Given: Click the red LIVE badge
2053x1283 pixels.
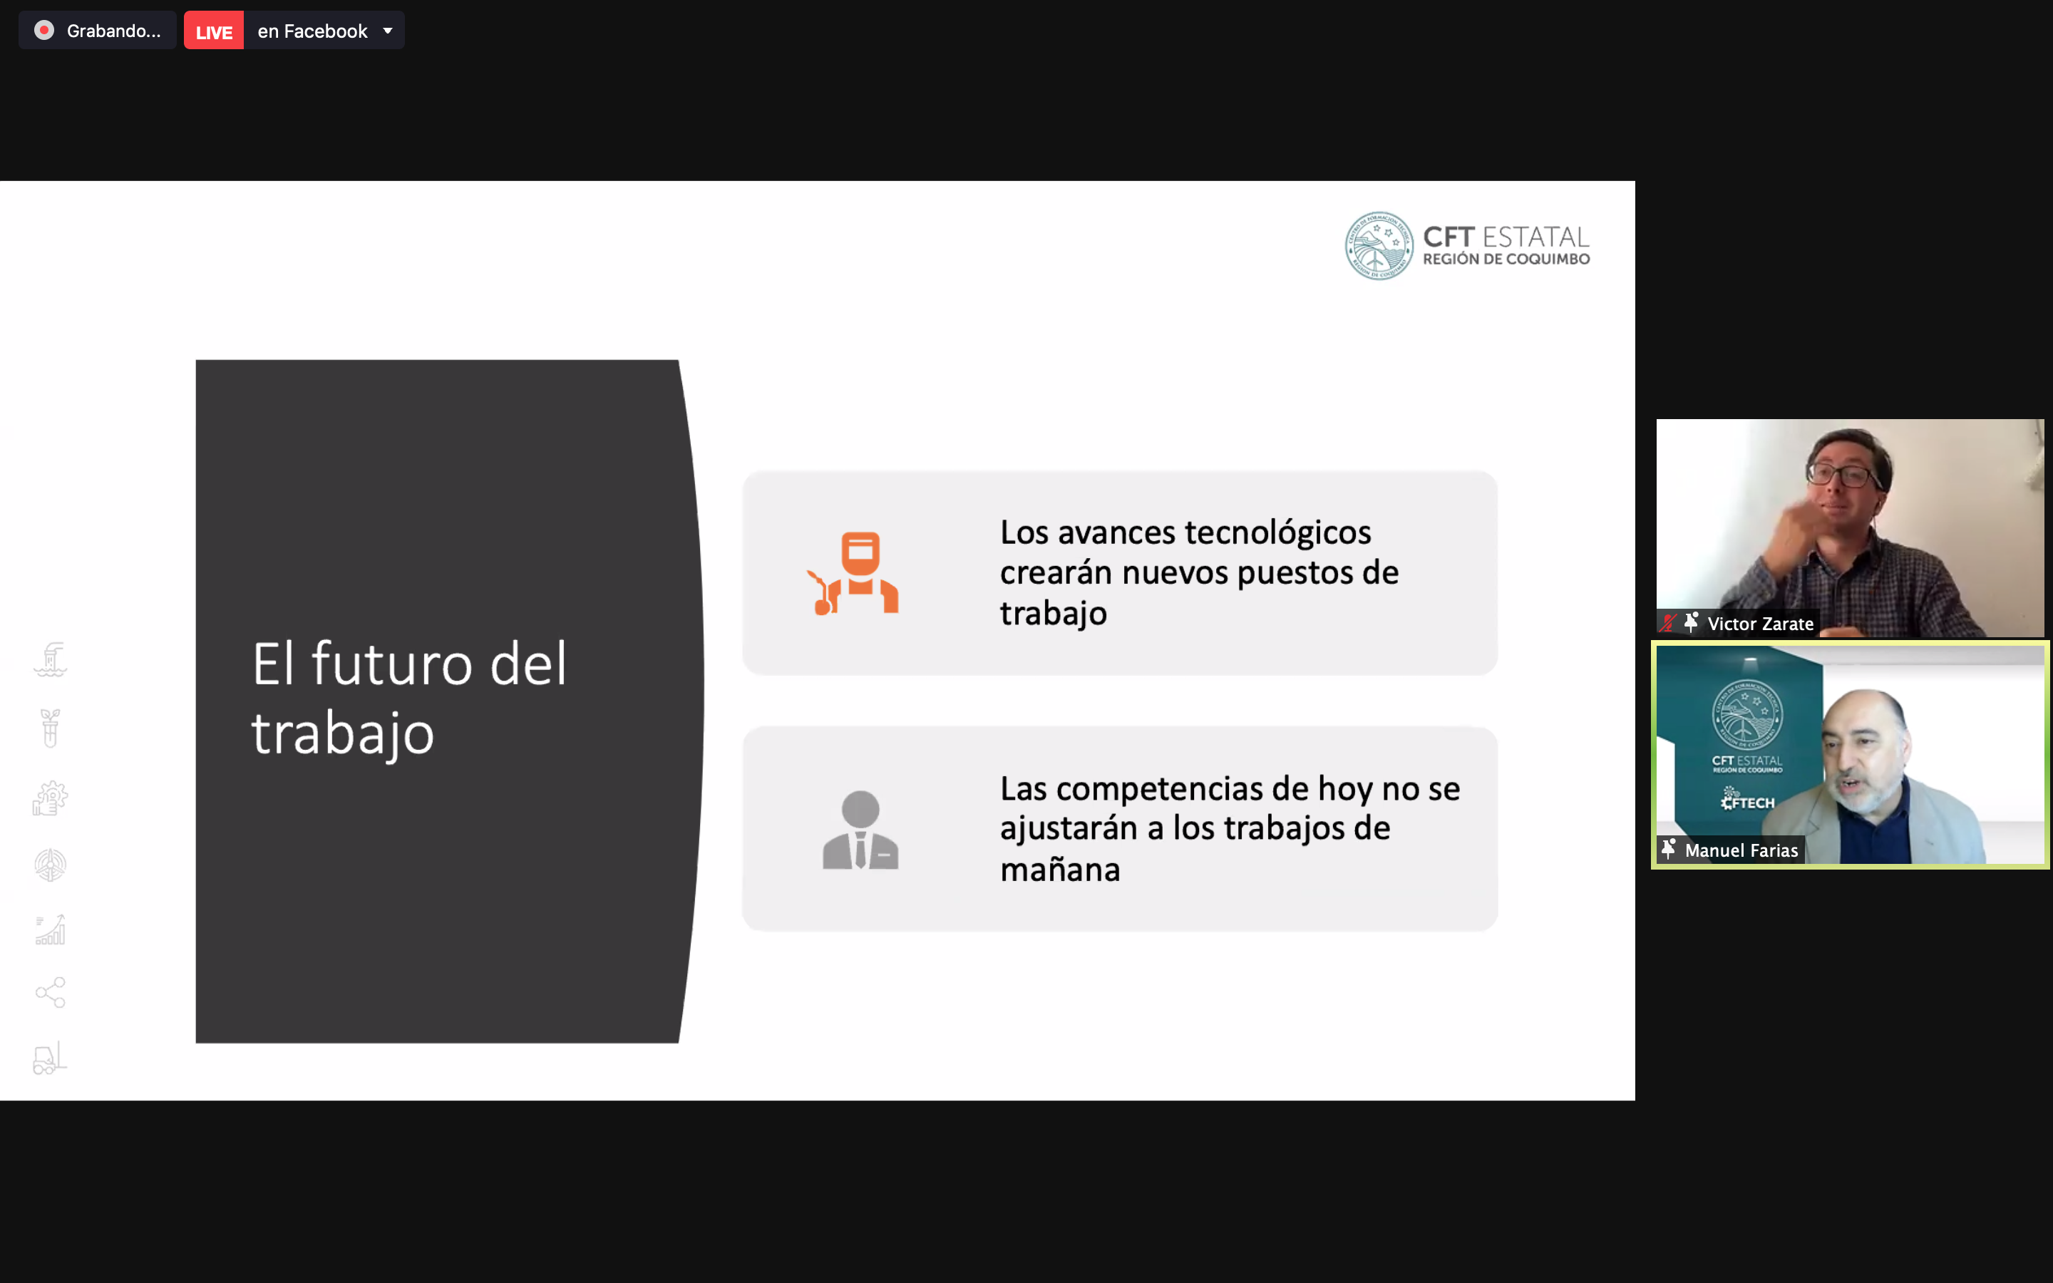Looking at the screenshot, I should click(214, 31).
